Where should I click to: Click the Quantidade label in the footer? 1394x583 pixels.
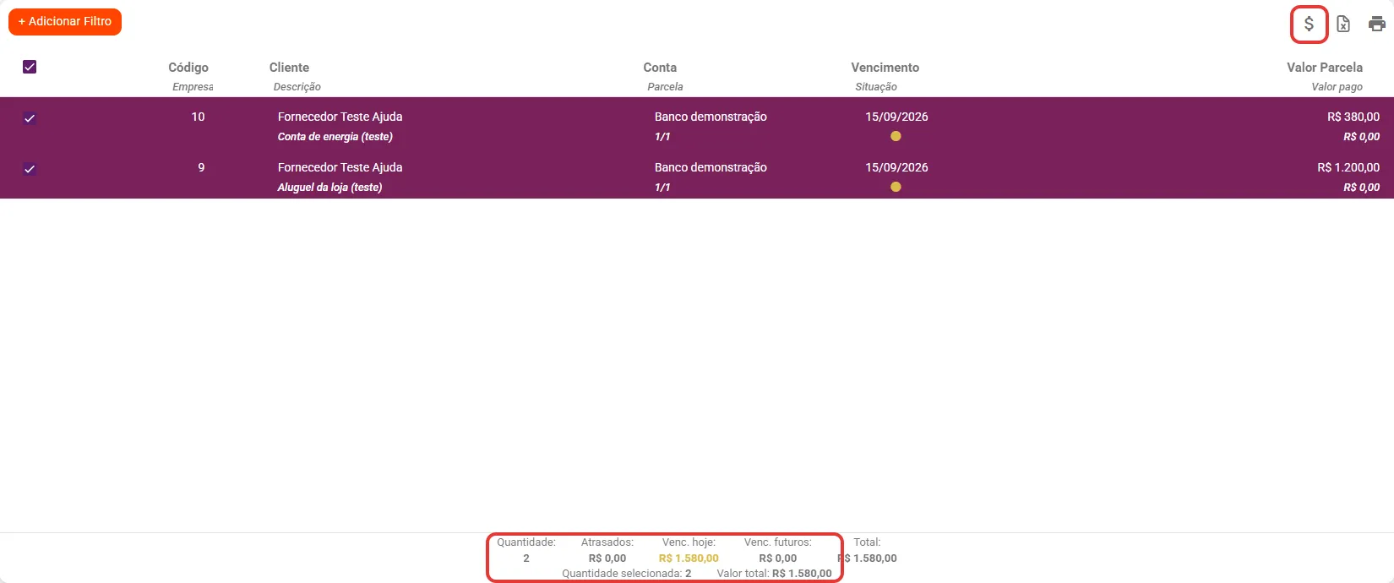point(526,542)
